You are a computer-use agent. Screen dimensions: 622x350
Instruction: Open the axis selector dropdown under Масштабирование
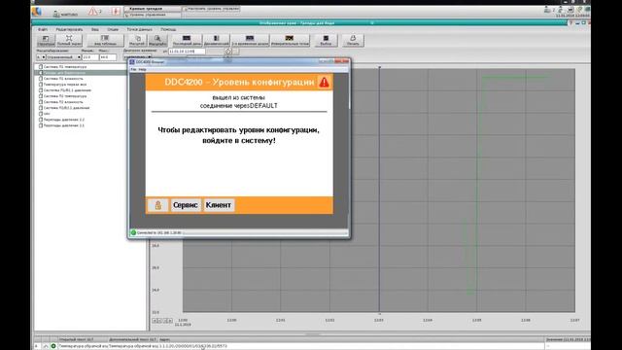[x=41, y=57]
